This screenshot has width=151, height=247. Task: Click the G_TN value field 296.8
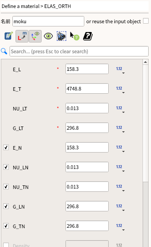coord(87,226)
